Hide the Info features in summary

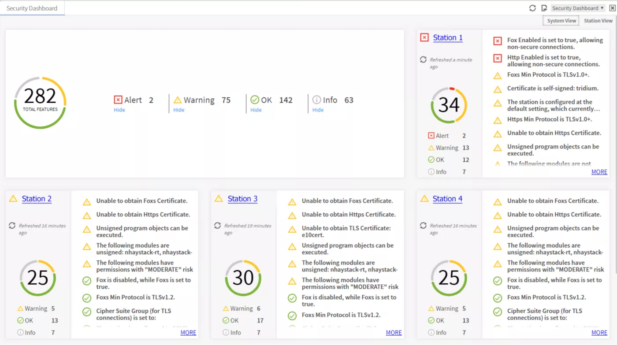(x=318, y=110)
